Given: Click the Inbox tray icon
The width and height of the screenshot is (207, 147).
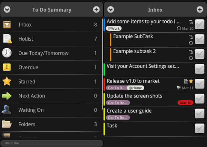Looking at the screenshot, I should pyautogui.click(x=7, y=25).
